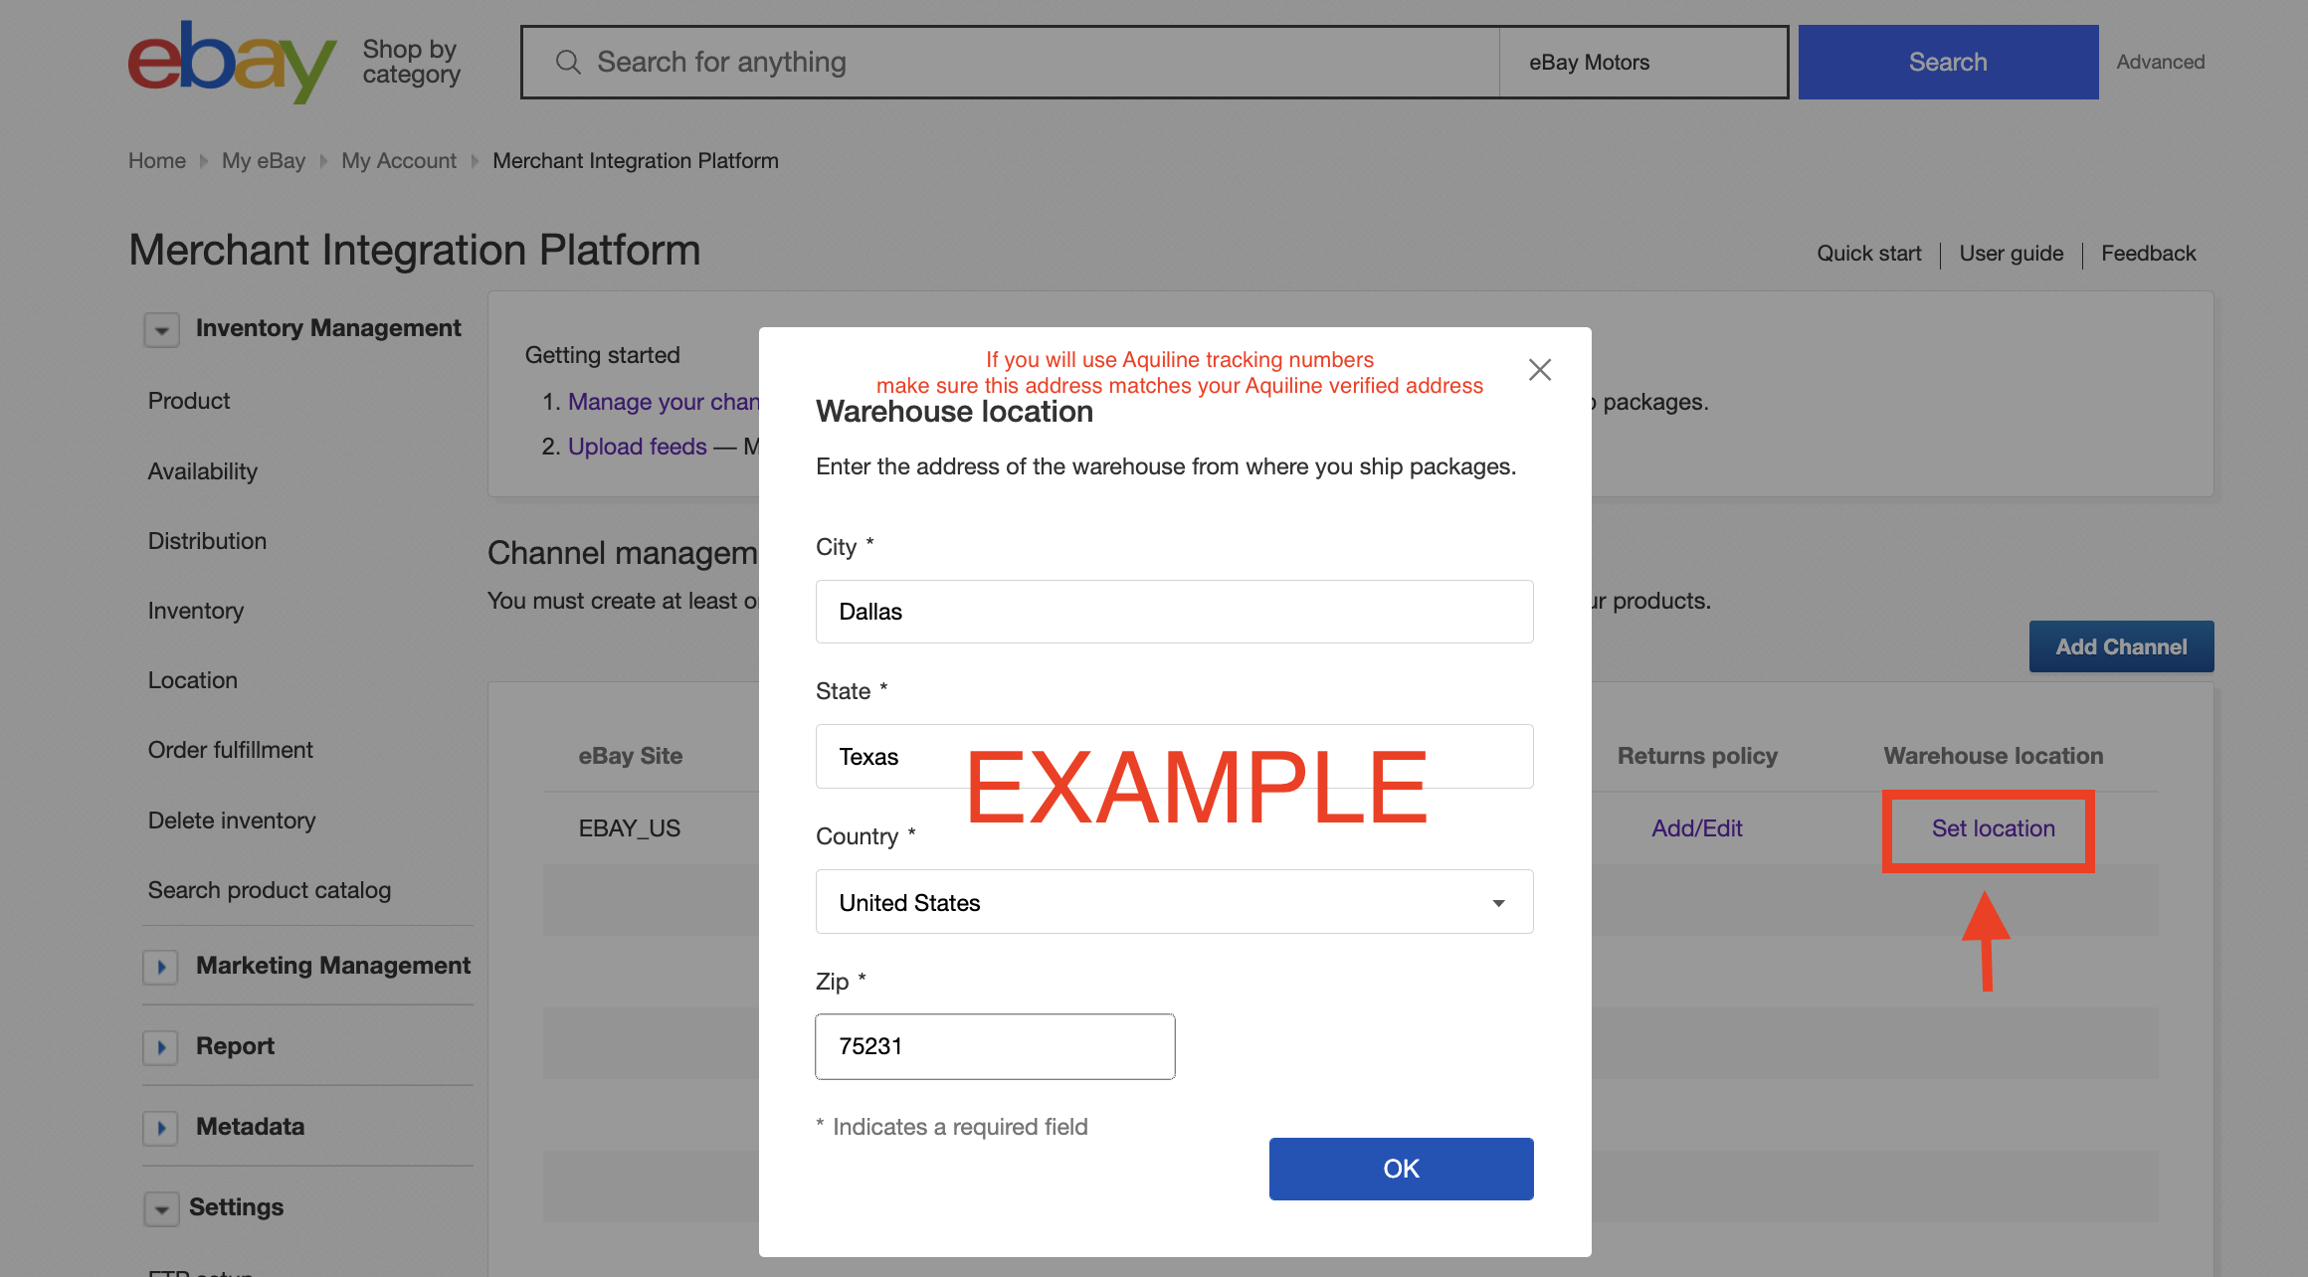Click into the City field
The height and width of the screenshot is (1277, 2308).
tap(1174, 612)
